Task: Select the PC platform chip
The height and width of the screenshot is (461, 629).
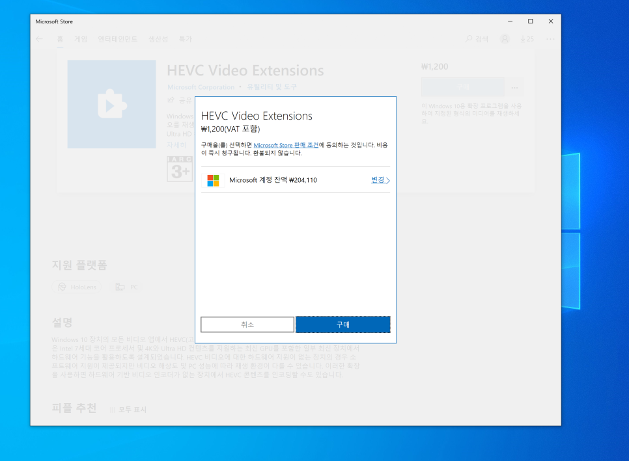Action: point(127,287)
